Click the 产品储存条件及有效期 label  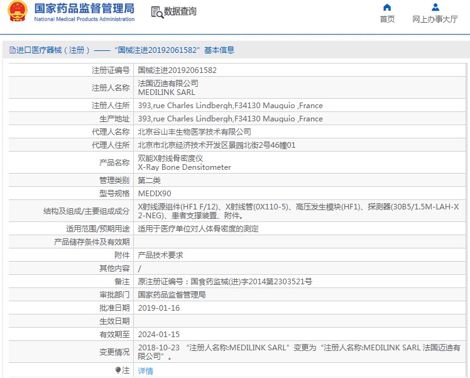(92, 242)
